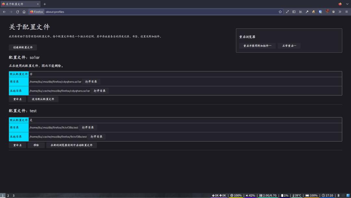
Task: Open local cache directory of so1ar profile
Action: tap(99, 91)
